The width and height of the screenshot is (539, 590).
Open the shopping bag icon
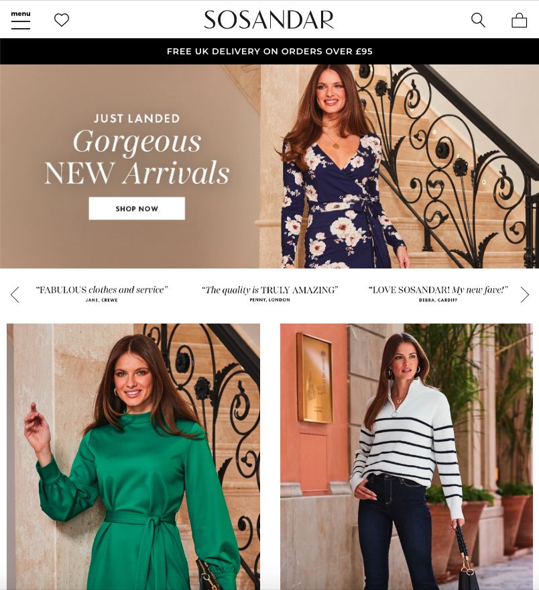click(519, 20)
